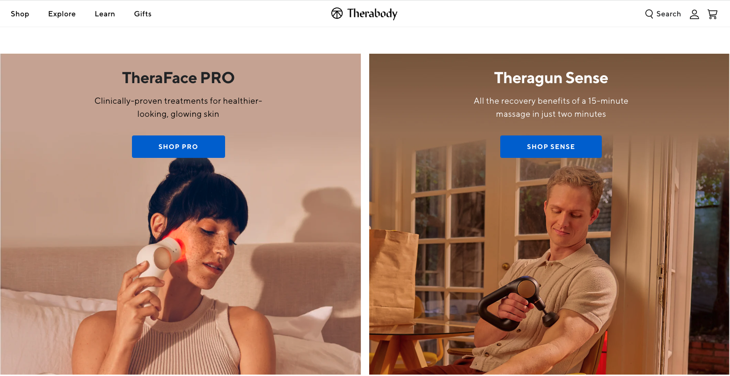Click the Search text label
This screenshot has width=730, height=376.
point(669,14)
